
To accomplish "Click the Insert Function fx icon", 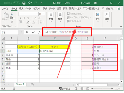I will pos(39,32).
